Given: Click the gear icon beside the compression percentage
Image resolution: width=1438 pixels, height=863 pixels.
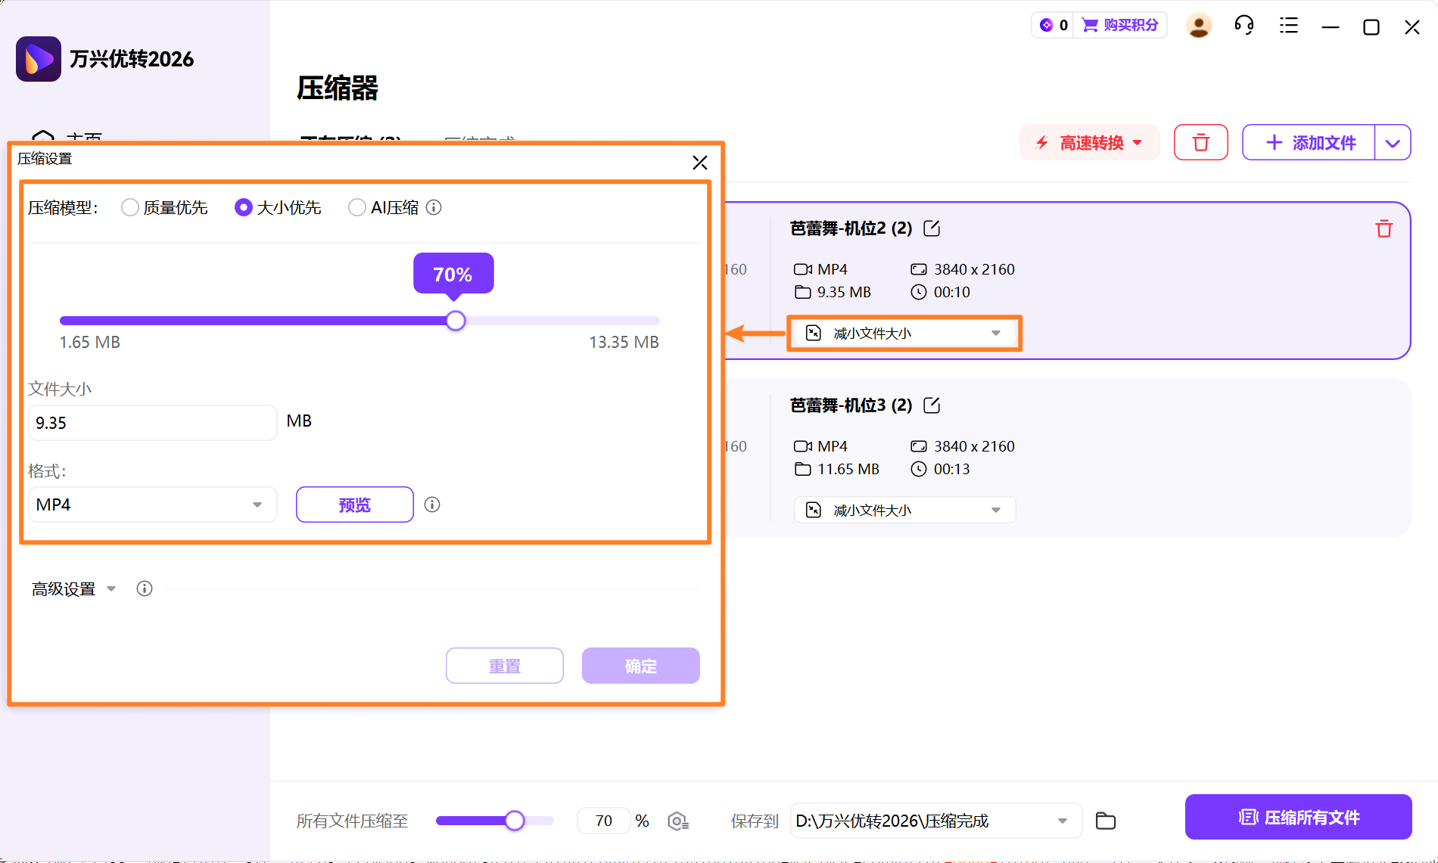Looking at the screenshot, I should tap(678, 821).
